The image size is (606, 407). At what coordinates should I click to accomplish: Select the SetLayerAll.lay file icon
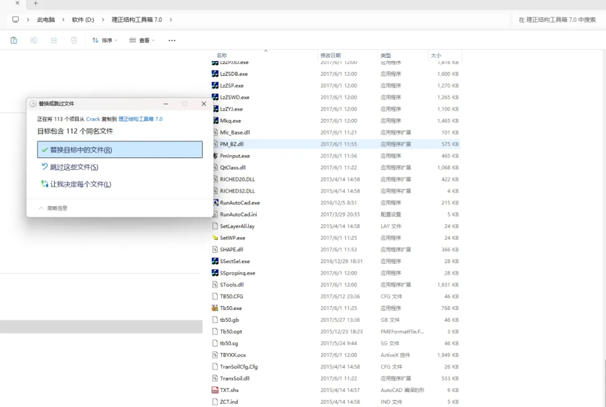[x=215, y=226]
